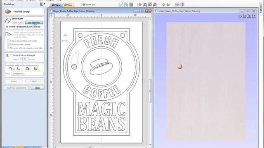The height and width of the screenshot is (148, 264).
Task: Click the first blue-highlighted snapping toolbar icon
Action: (x=121, y=5)
